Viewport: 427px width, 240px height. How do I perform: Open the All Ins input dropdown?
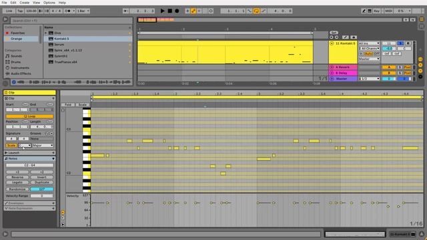point(369,43)
